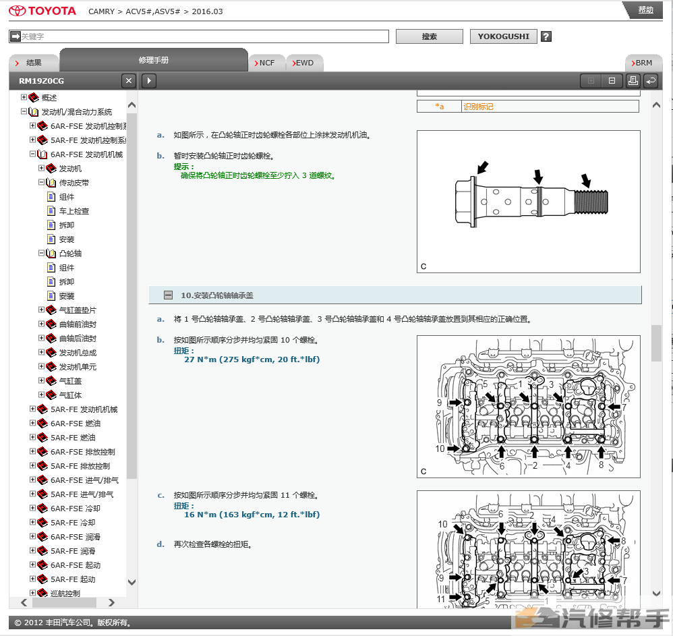This screenshot has height=636, width=673.
Task: Expand the 气缸盖 tree node
Action: point(42,380)
